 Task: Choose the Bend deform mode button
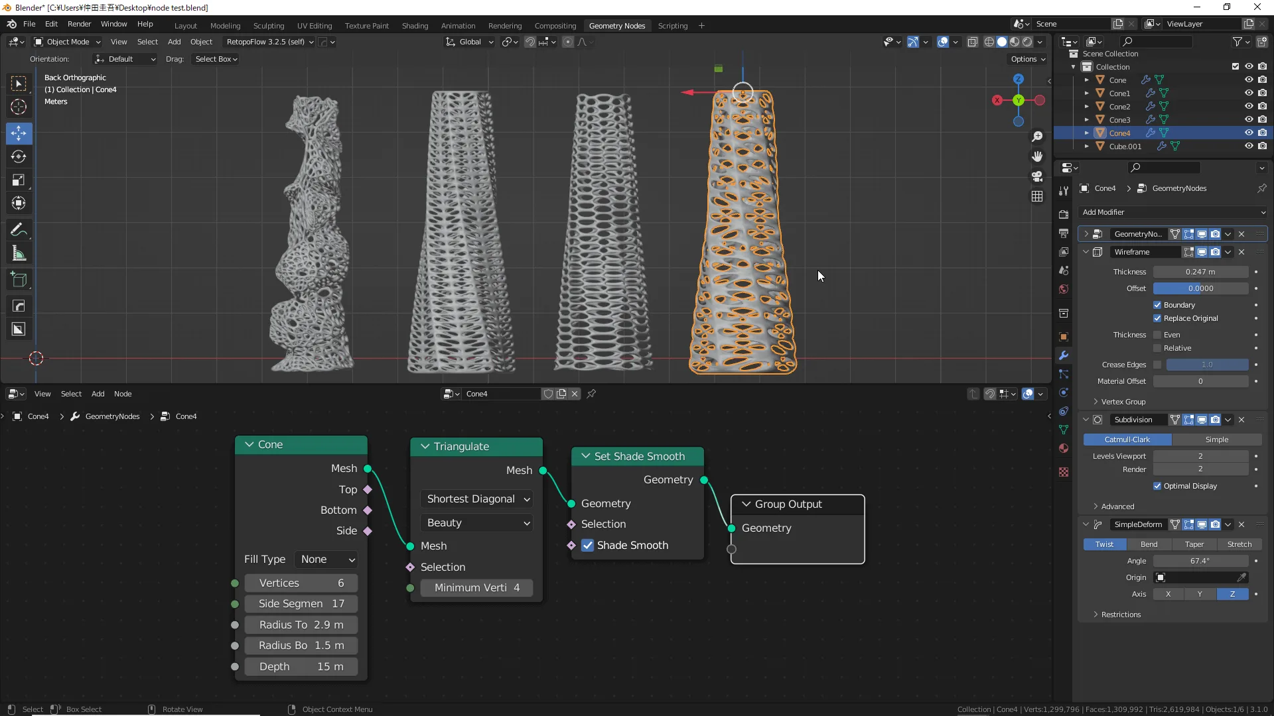point(1149,544)
